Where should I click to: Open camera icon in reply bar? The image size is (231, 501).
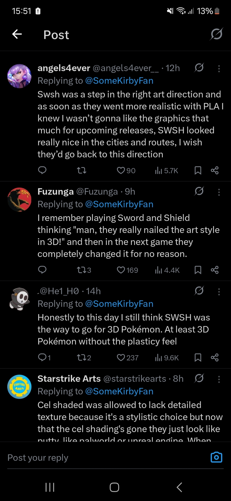coord(216,457)
